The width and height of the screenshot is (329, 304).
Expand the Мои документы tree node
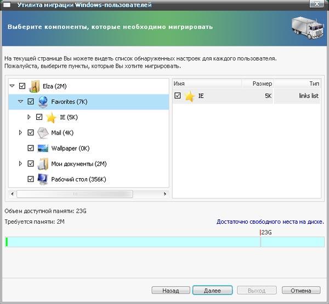tap(21, 163)
